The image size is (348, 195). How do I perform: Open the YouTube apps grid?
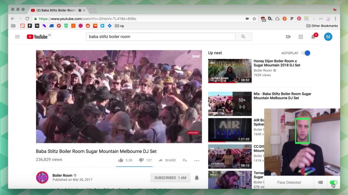(301, 37)
